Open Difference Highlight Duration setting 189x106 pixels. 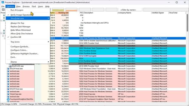[28, 54]
